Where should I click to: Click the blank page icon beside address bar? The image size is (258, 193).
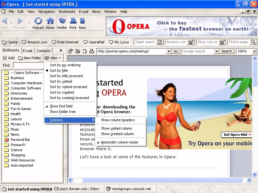click(x=85, y=51)
